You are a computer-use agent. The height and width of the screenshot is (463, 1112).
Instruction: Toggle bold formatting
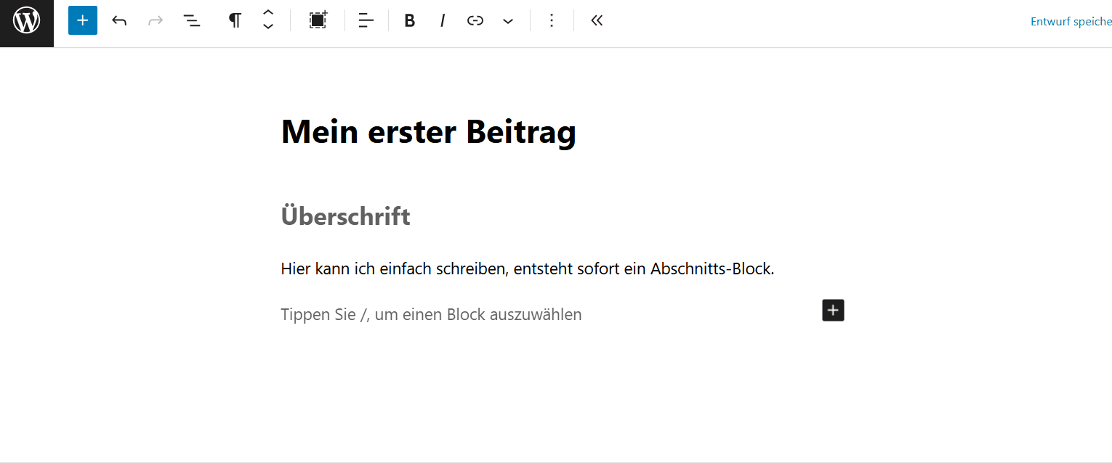point(410,21)
